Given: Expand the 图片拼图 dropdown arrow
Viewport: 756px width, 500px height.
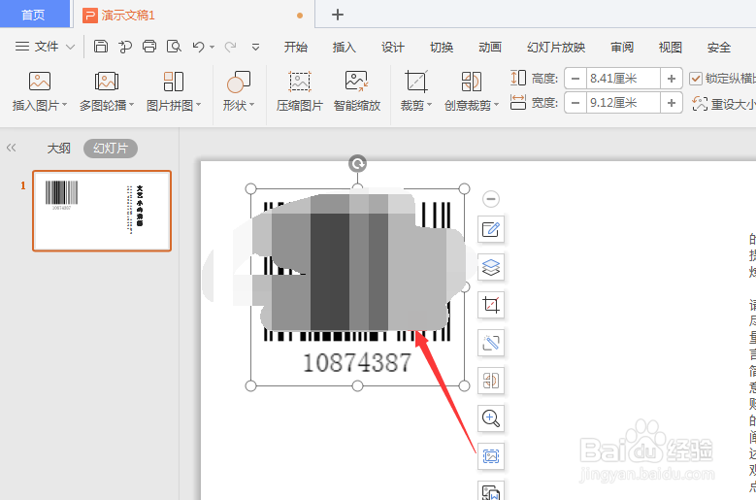Looking at the screenshot, I should click(198, 105).
